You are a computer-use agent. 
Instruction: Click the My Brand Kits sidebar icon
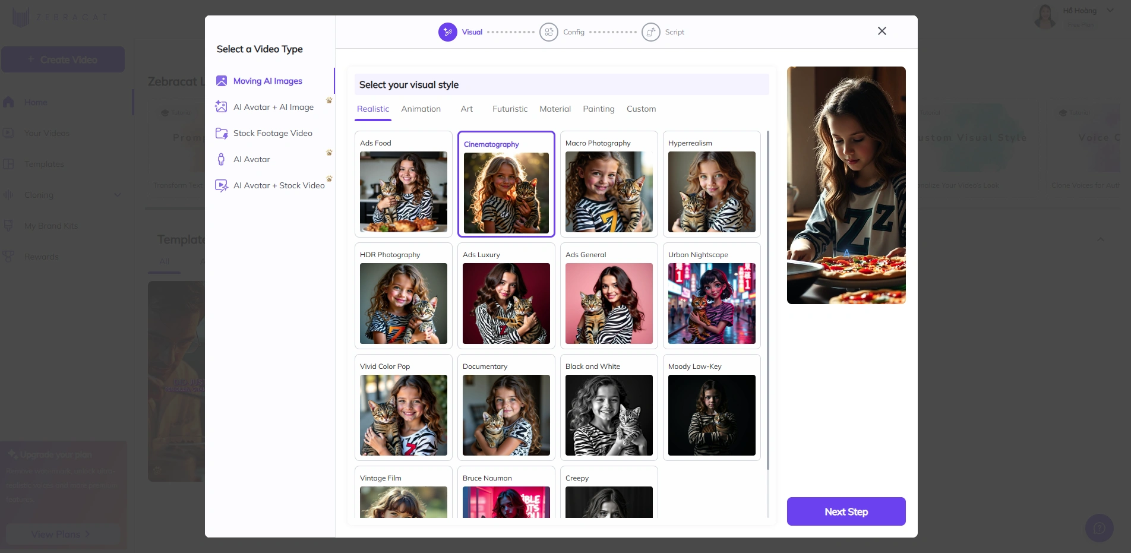pos(8,226)
